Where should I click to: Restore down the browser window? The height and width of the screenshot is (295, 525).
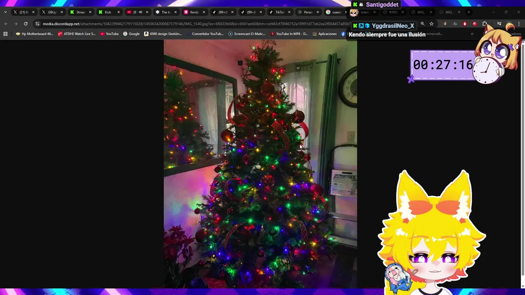coord(506,12)
